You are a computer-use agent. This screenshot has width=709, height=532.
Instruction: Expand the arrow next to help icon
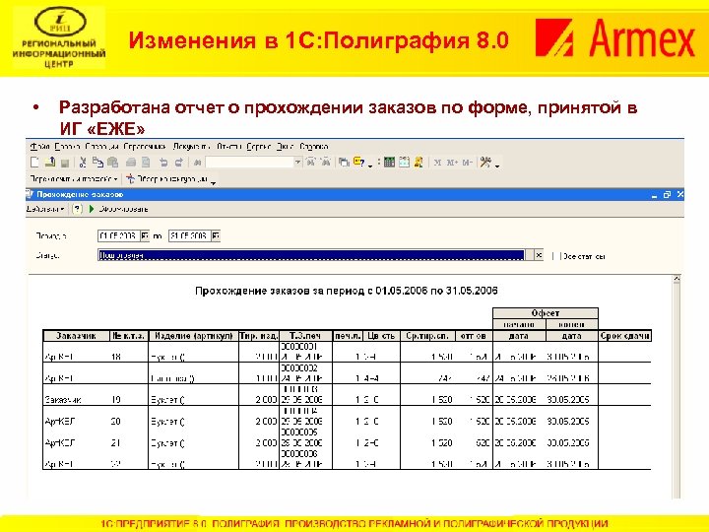[370, 166]
